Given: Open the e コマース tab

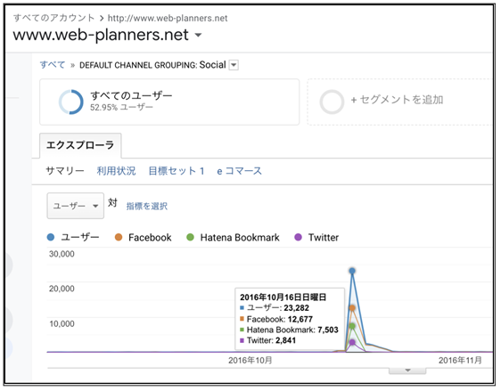Looking at the screenshot, I should (x=239, y=171).
